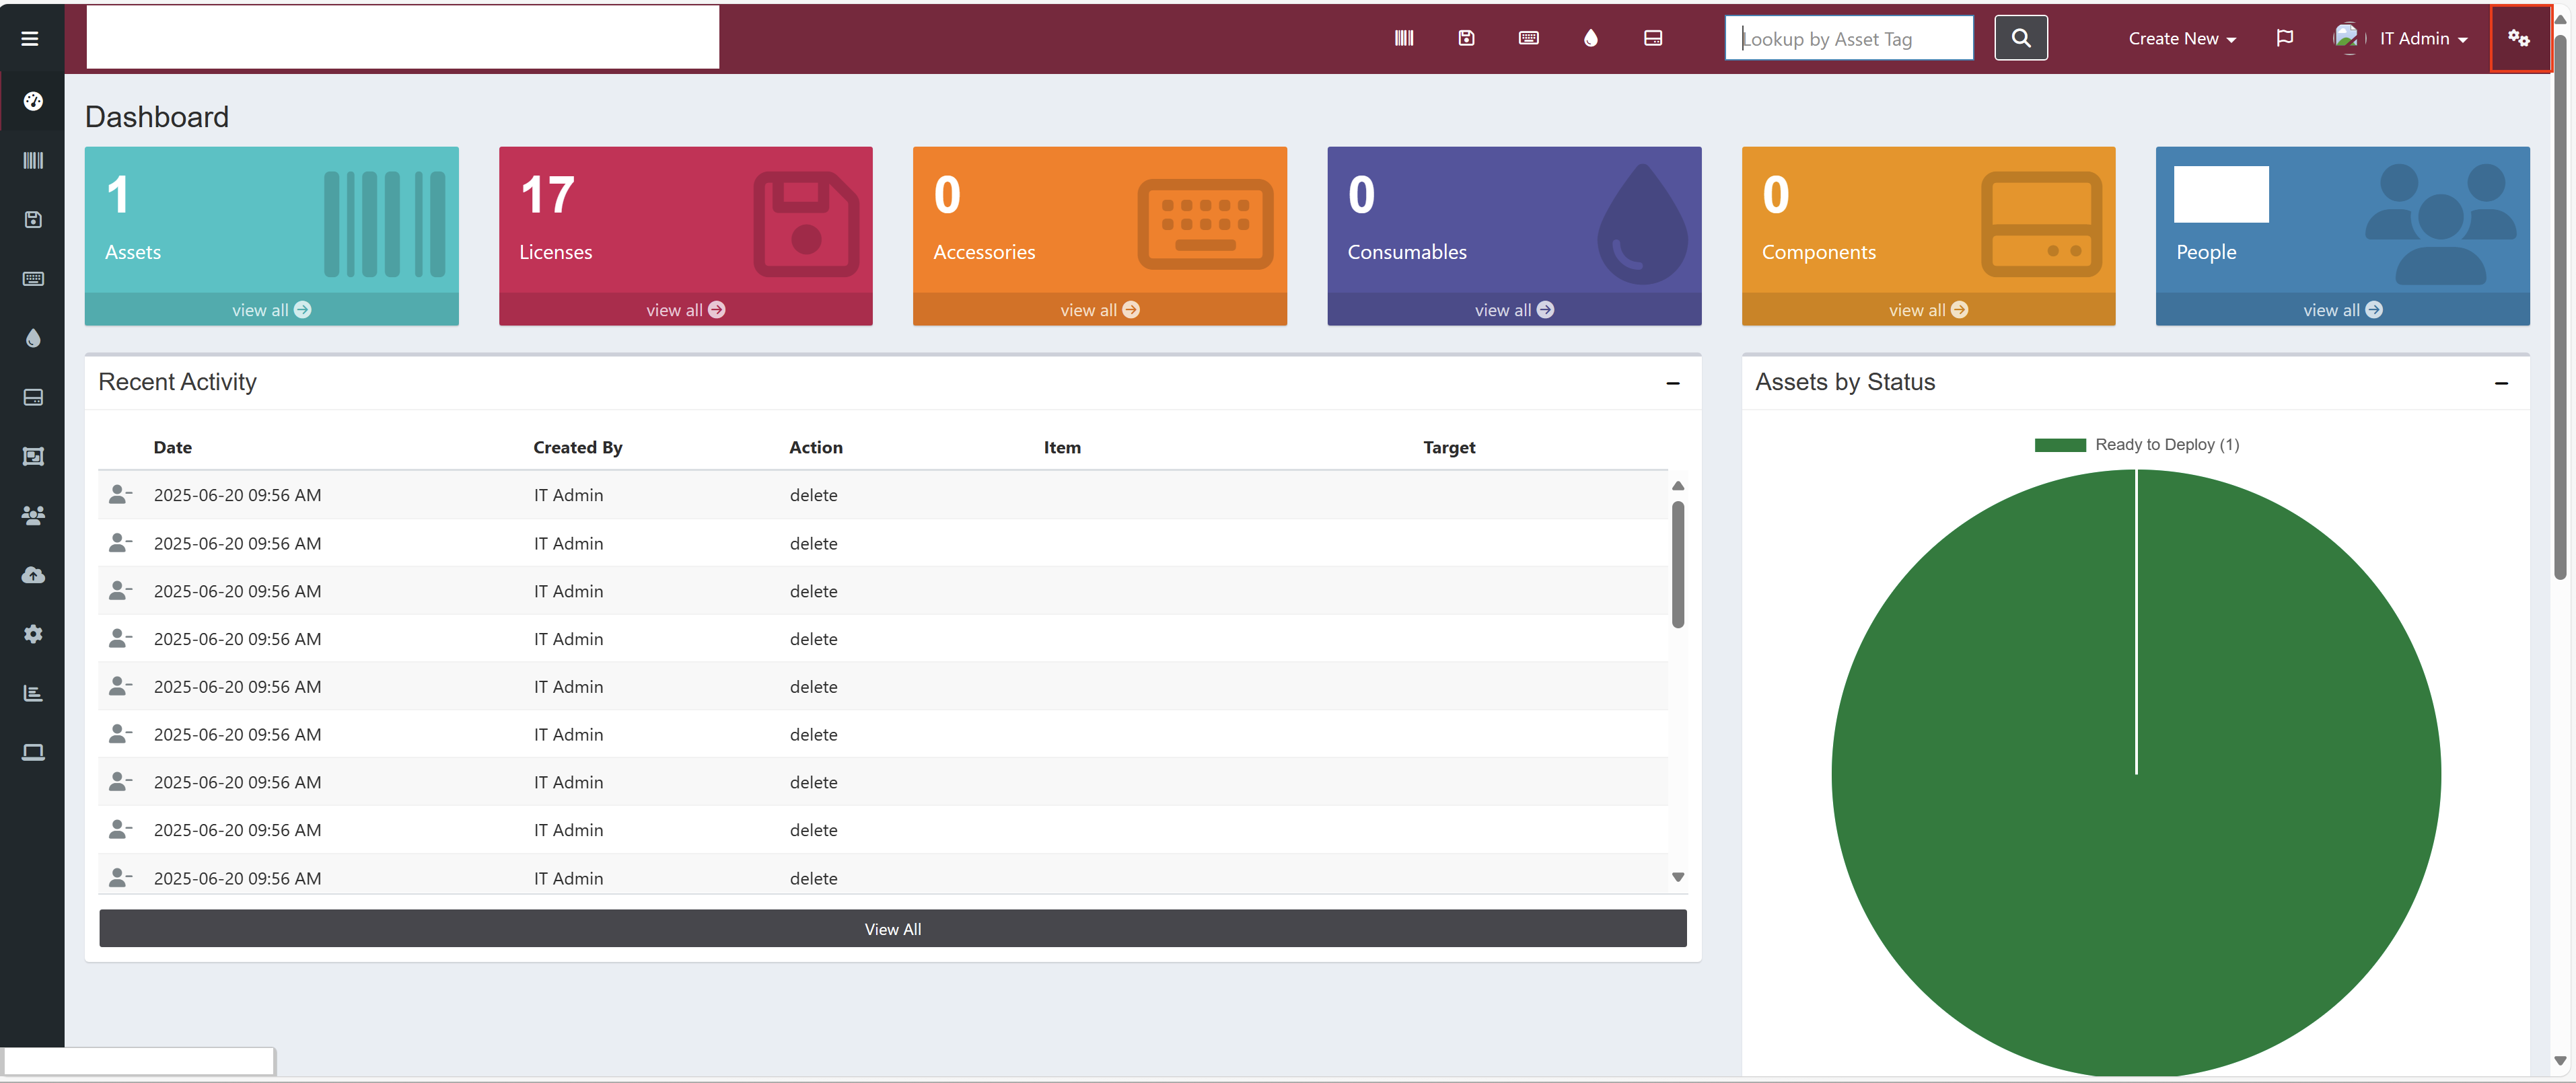Click the alerts flag icon
Screen dimensions: 2576x1083
(x=2284, y=38)
